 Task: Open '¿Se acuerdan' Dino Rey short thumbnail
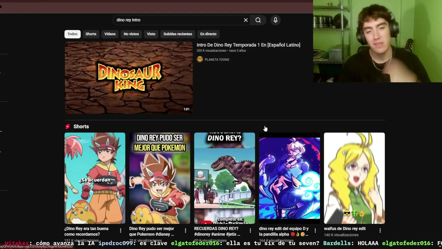(x=95, y=178)
